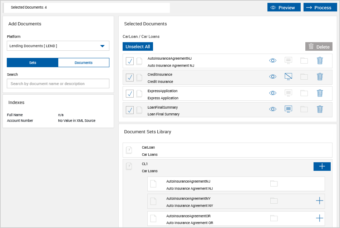This screenshot has width=340, height=228.
Task: Uncheck the LoanFinalSummary checkbox
Action: click(130, 110)
